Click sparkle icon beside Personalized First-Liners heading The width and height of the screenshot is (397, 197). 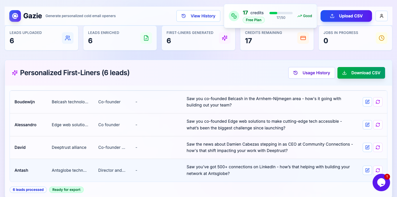(15, 73)
